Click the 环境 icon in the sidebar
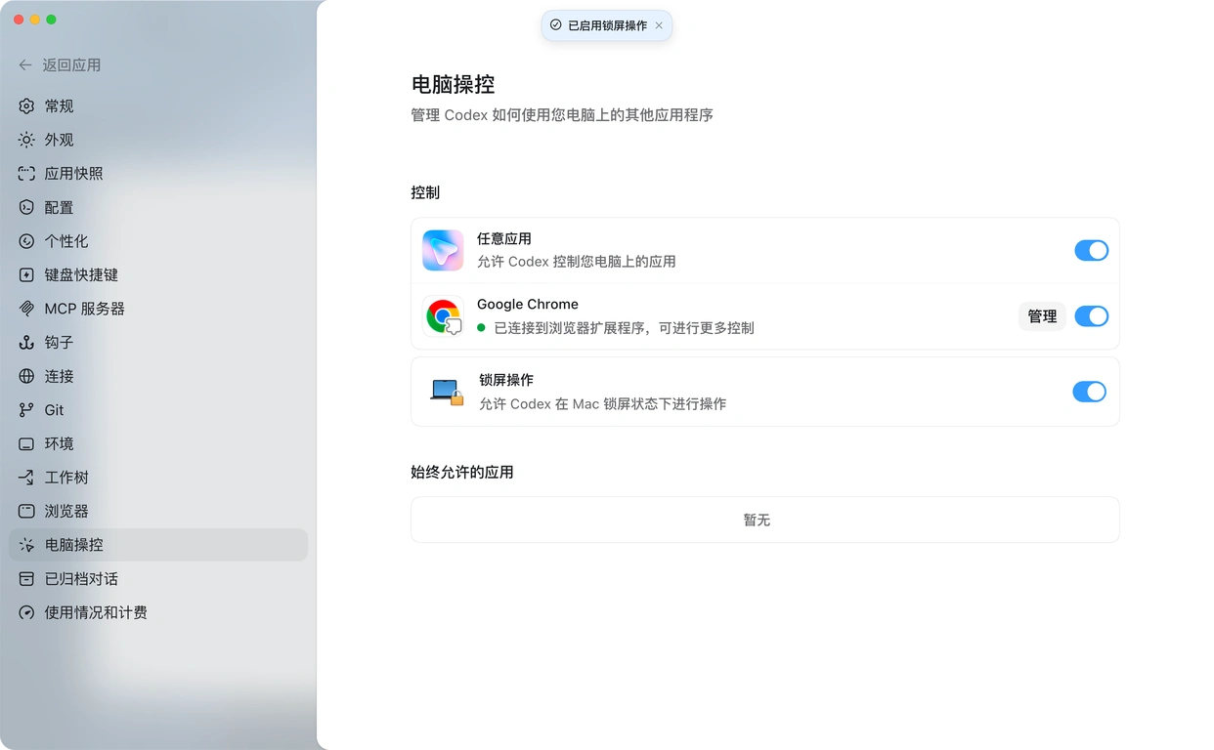 [26, 444]
